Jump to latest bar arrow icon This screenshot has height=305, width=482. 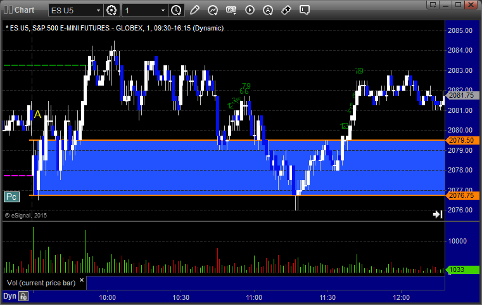(438, 214)
